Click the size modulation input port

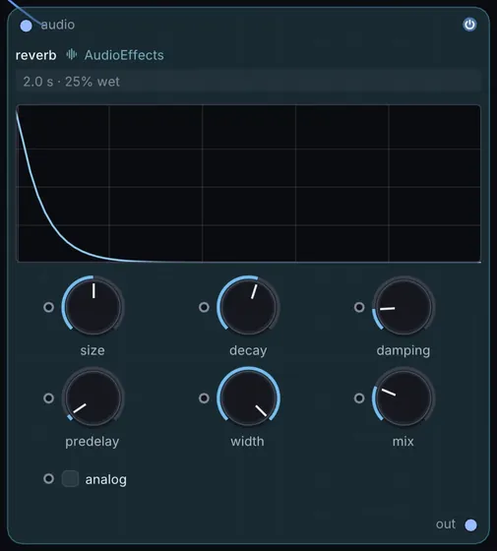click(x=49, y=307)
